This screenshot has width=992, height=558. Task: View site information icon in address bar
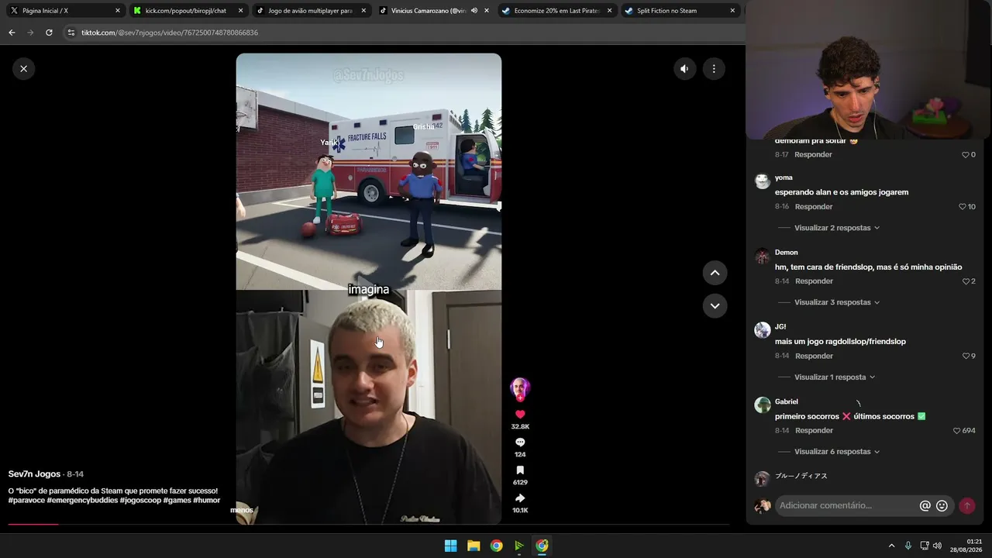(x=71, y=33)
